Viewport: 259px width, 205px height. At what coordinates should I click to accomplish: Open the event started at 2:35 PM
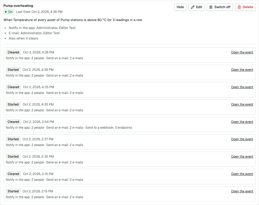click(x=242, y=156)
